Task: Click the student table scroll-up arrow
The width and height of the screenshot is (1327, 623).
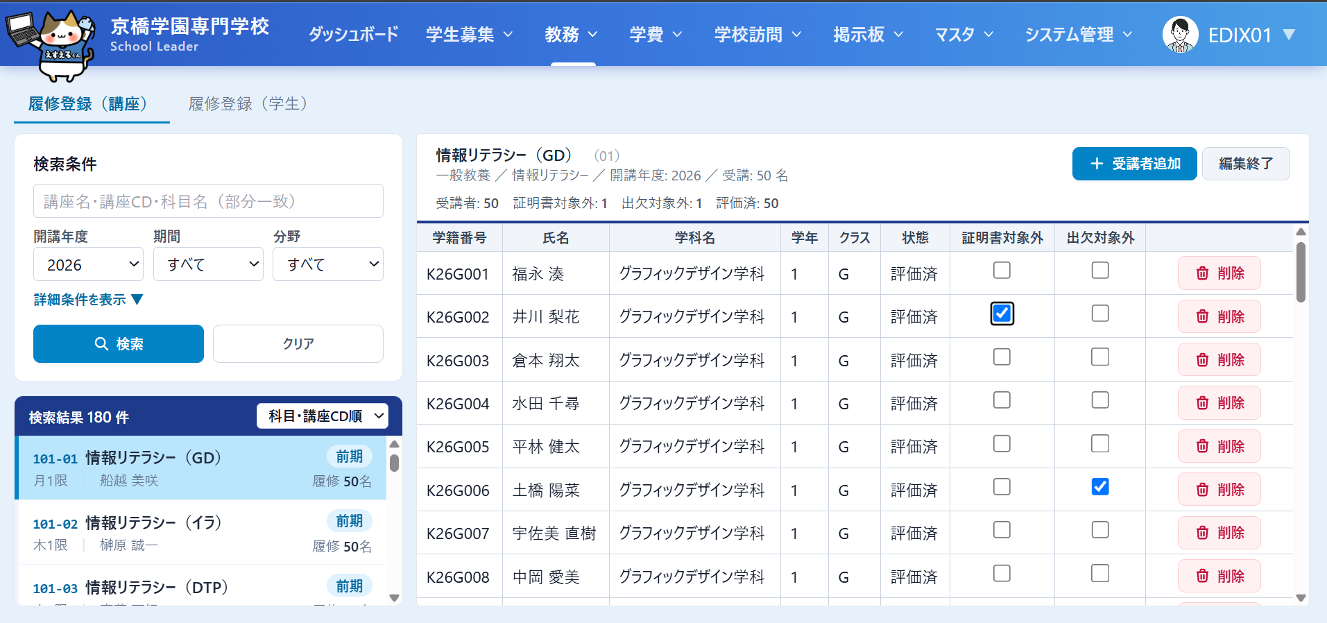Action: tap(1301, 232)
